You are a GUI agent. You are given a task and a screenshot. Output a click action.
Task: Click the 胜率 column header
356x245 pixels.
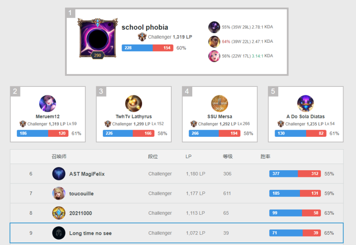coord(265,156)
